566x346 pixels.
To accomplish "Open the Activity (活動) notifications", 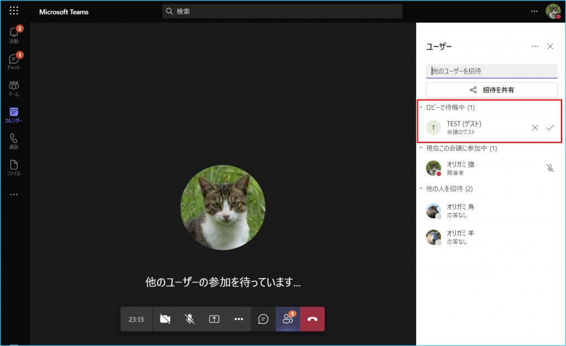I will pyautogui.click(x=14, y=35).
